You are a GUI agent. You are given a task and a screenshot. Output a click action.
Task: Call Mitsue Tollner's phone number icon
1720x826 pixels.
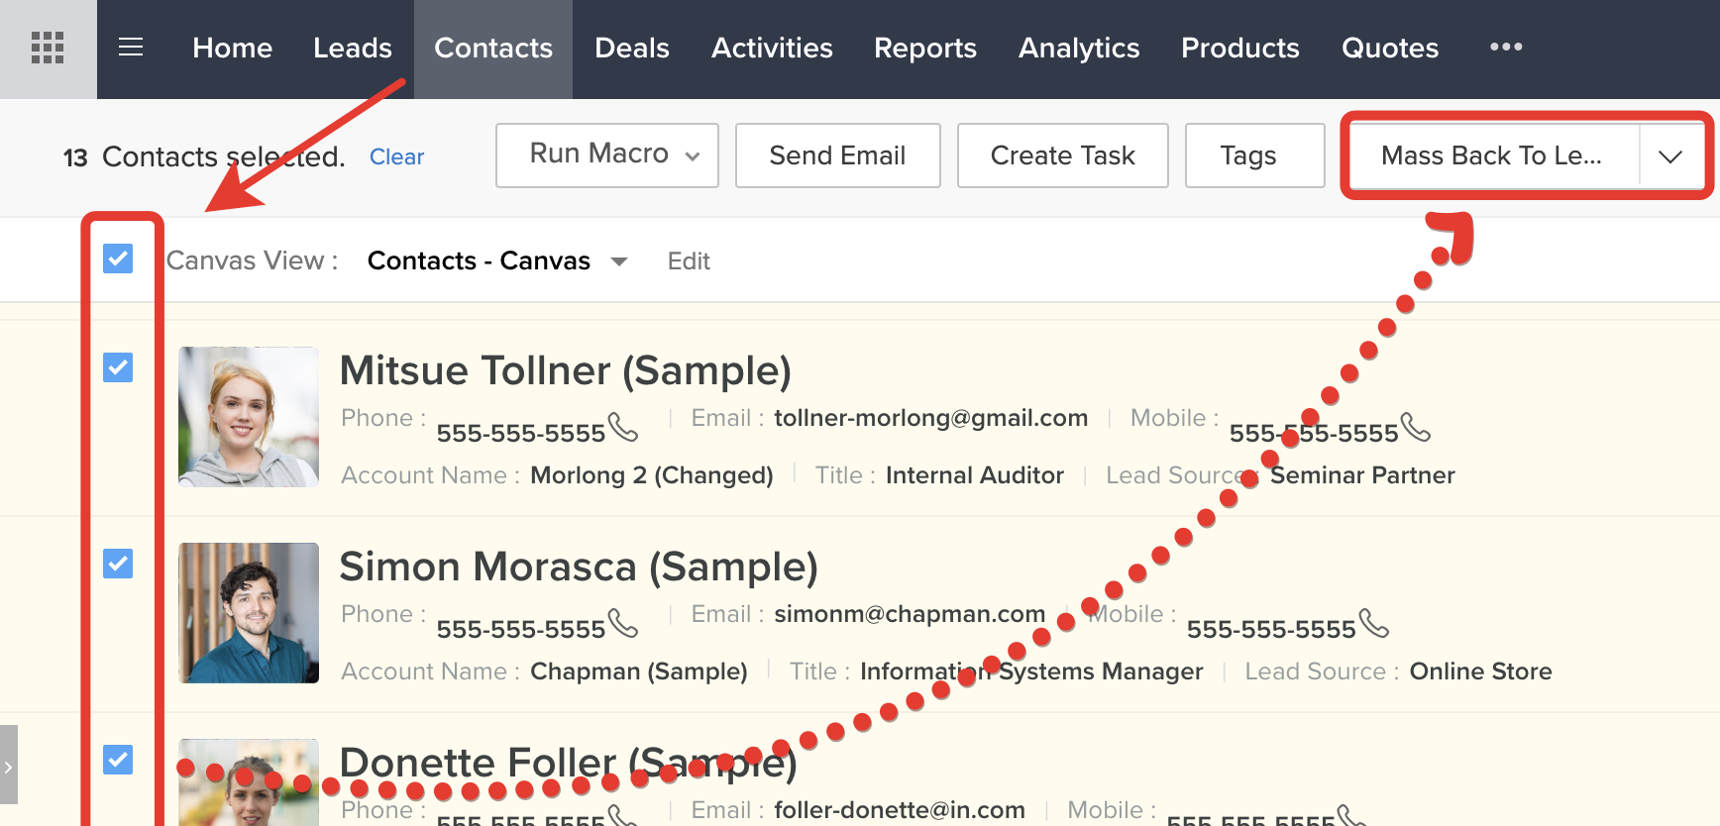[623, 427]
